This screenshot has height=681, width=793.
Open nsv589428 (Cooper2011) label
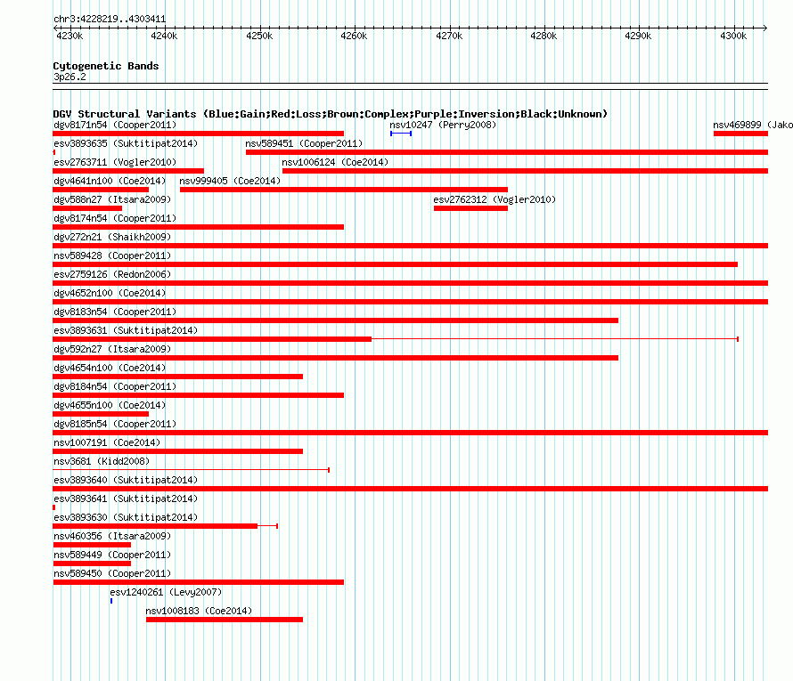[x=112, y=255]
